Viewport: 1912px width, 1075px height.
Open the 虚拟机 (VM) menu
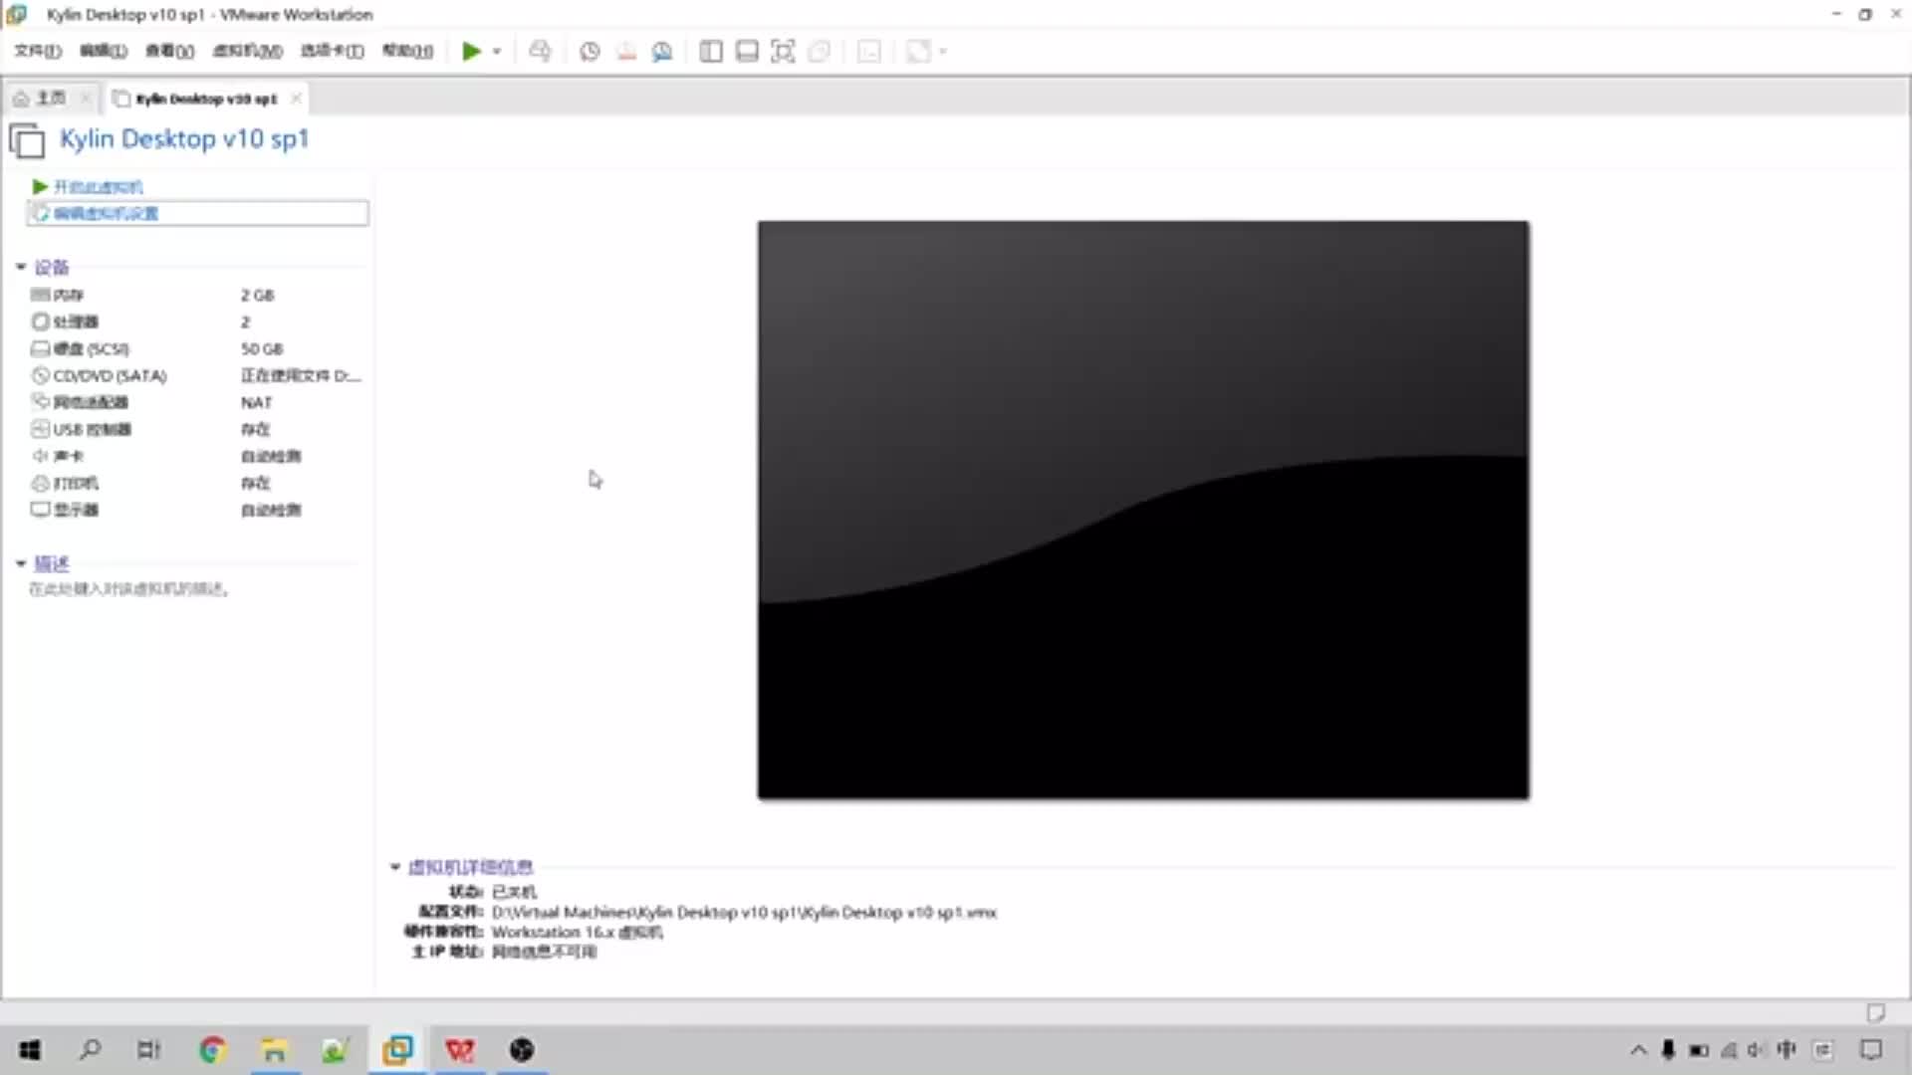pyautogui.click(x=247, y=51)
